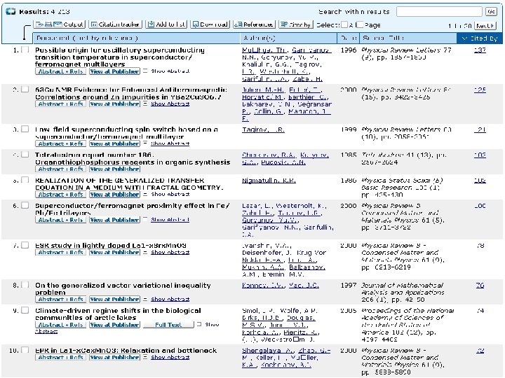The width and height of the screenshot is (505, 378).
Task: Go to Next page of results
Action: point(485,25)
